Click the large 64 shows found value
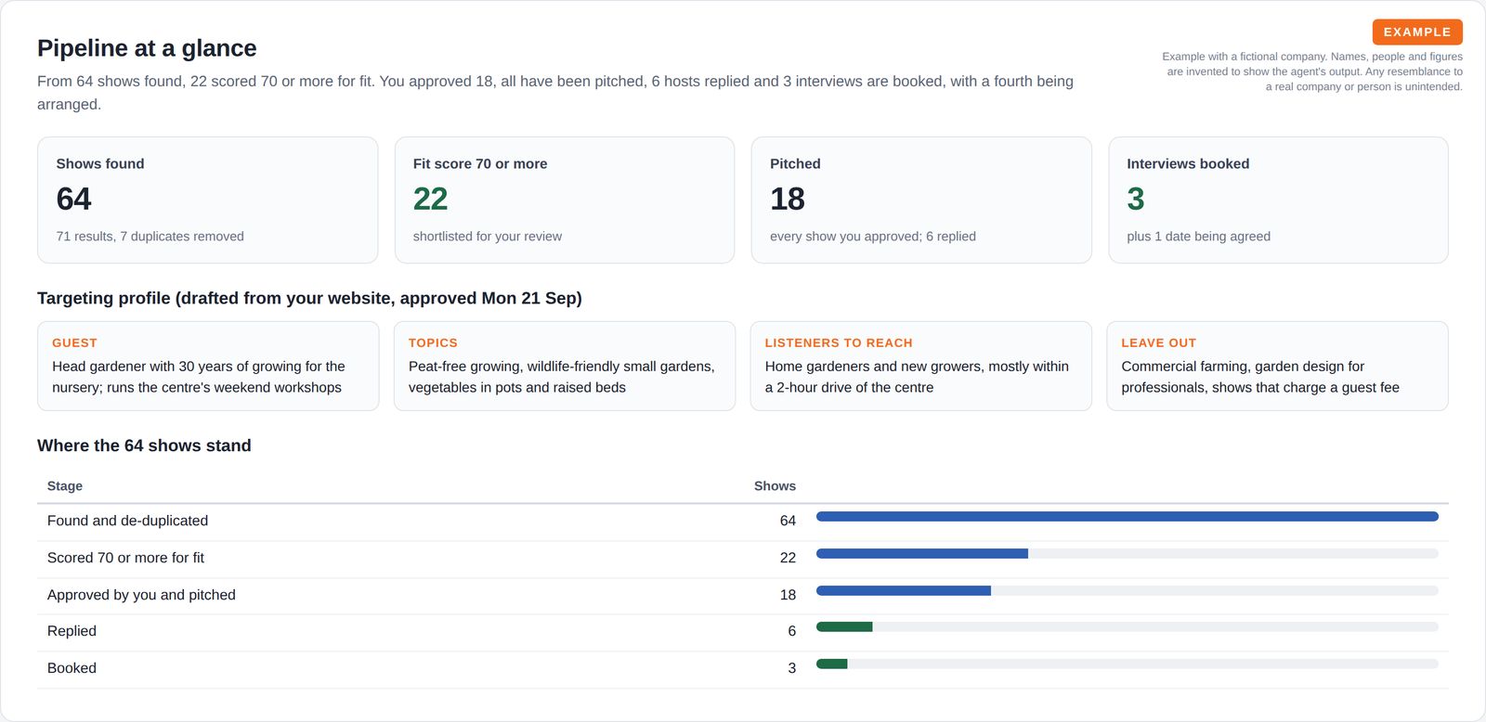Viewport: 1486px width, 722px height. click(x=73, y=199)
